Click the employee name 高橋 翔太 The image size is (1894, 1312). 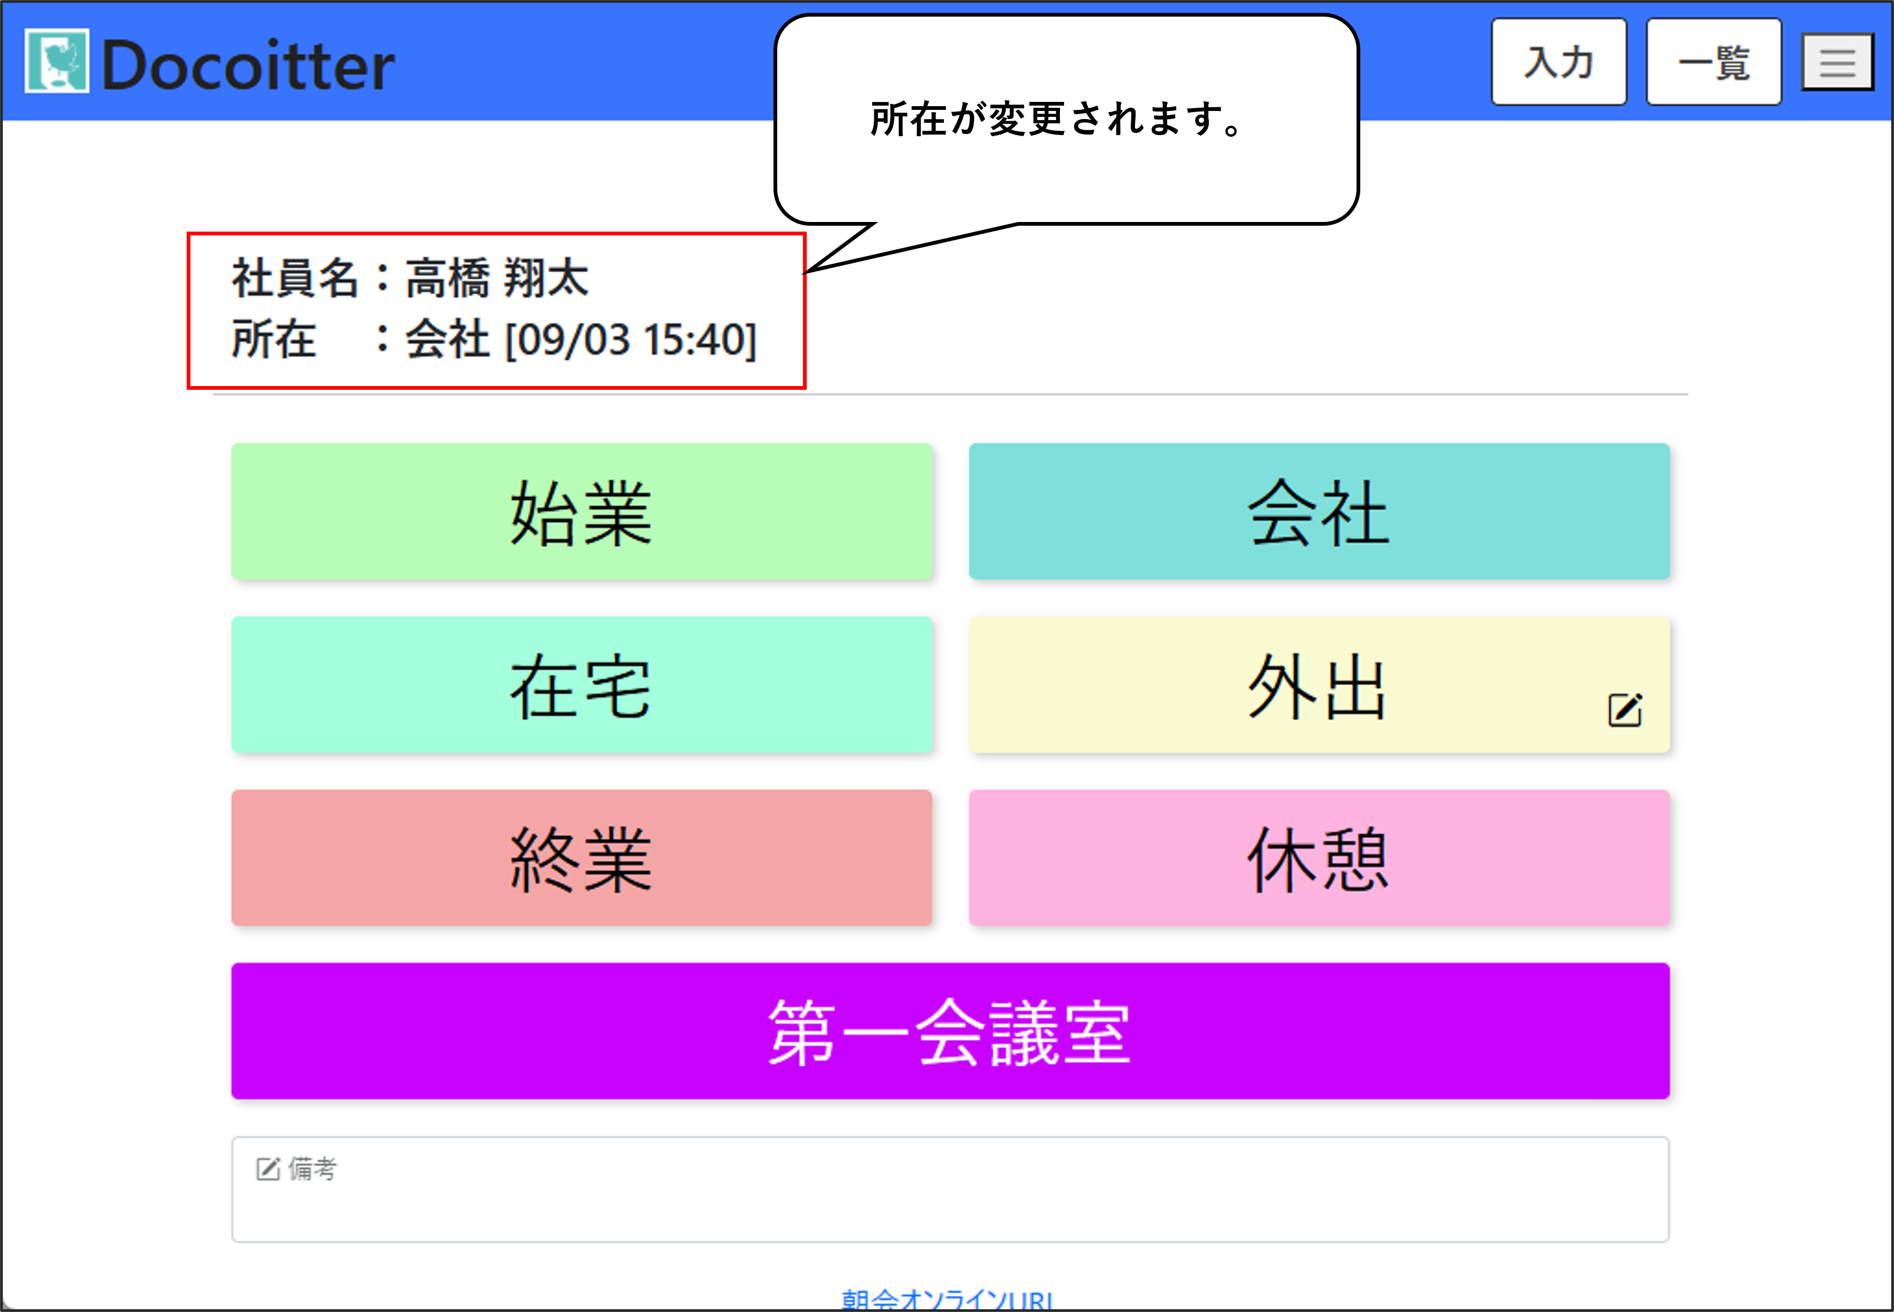pos(497,278)
